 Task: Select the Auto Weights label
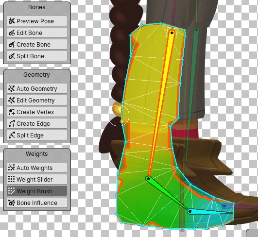(x=34, y=168)
